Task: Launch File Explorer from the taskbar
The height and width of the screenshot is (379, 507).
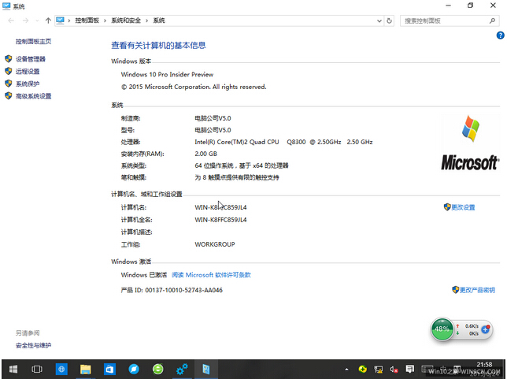Action: pyautogui.click(x=86, y=369)
